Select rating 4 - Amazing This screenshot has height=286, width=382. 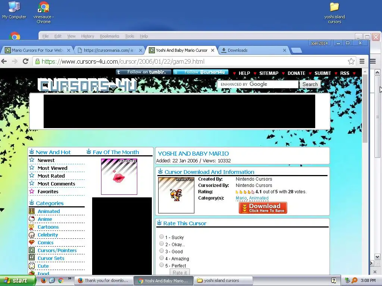point(162,258)
